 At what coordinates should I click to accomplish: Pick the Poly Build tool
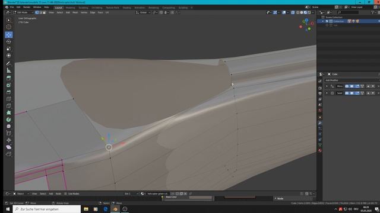click(x=9, y=112)
